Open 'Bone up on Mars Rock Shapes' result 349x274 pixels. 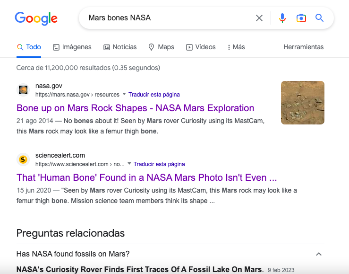(x=136, y=108)
